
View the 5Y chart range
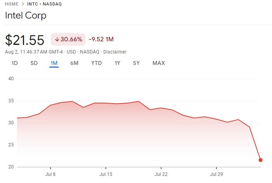pos(136,63)
